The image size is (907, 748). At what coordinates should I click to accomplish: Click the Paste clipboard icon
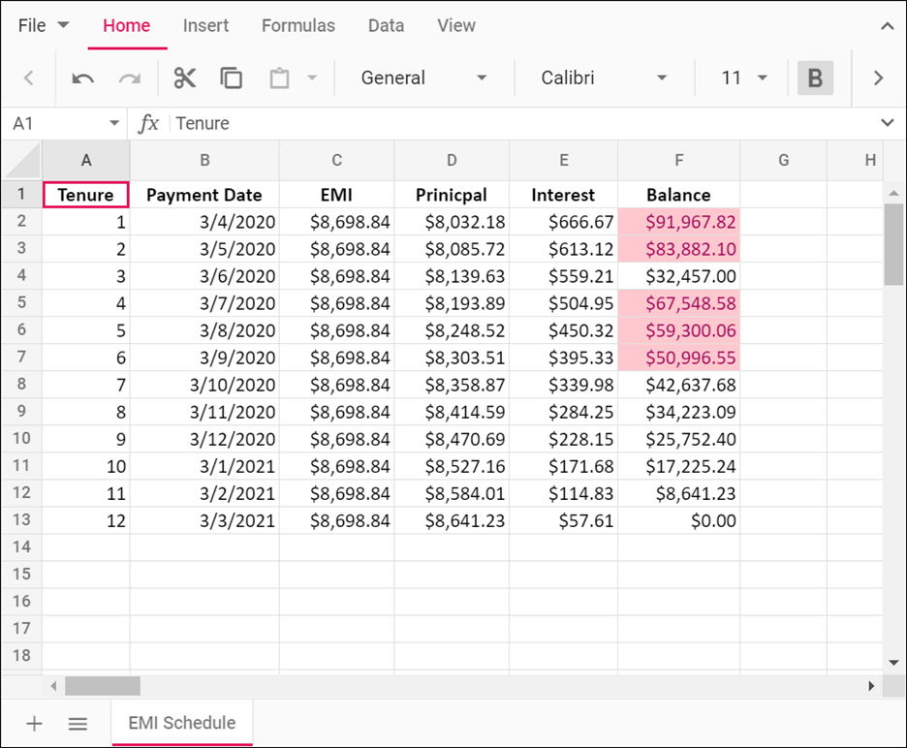(280, 78)
